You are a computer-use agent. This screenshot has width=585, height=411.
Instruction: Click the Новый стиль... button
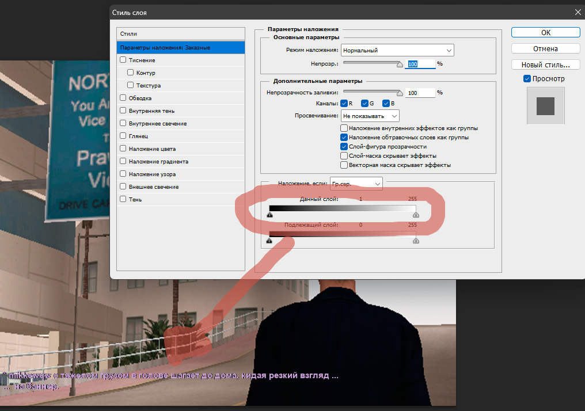tap(545, 64)
